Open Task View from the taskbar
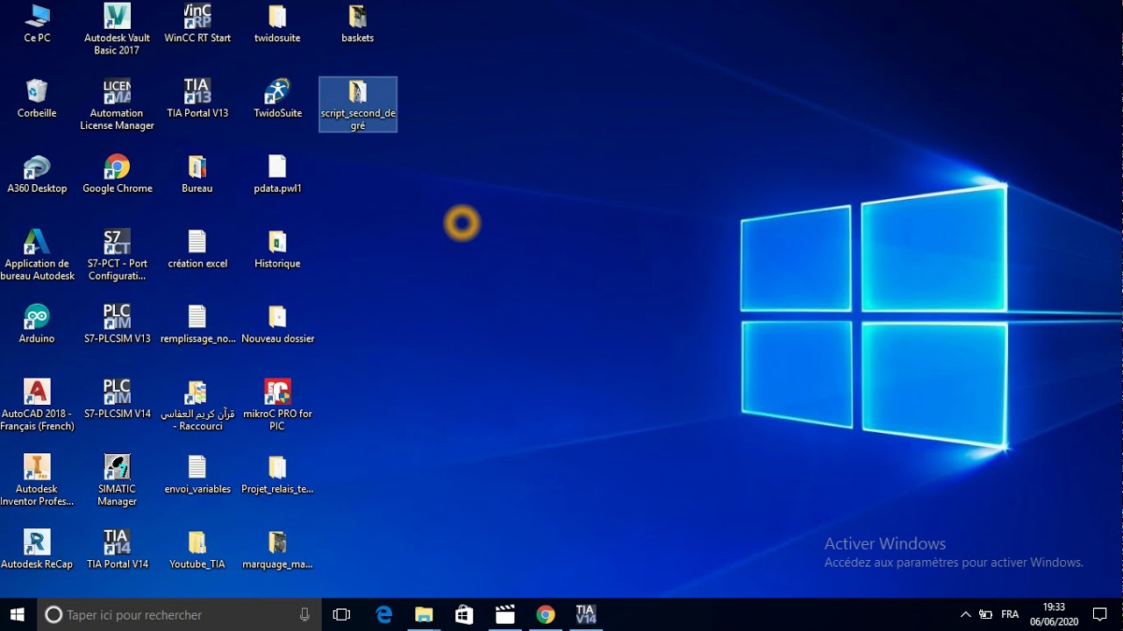The image size is (1123, 631). pyautogui.click(x=341, y=614)
